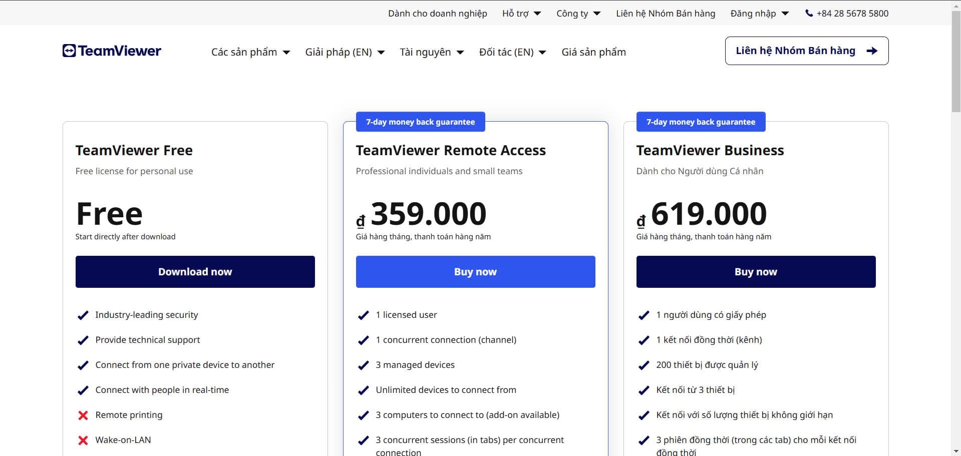Click 'Professional individuals and small teams' text

[439, 171]
